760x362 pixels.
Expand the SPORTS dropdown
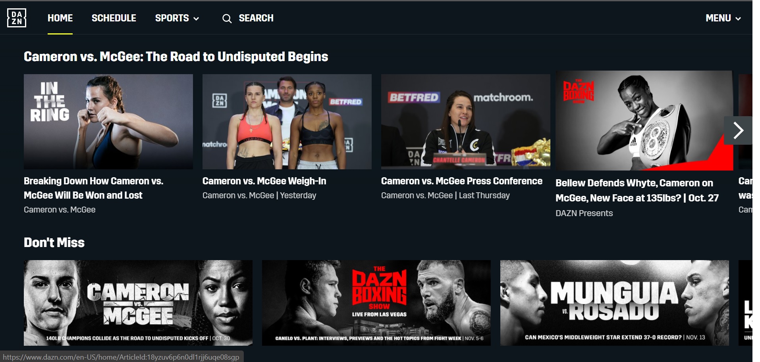tap(177, 18)
